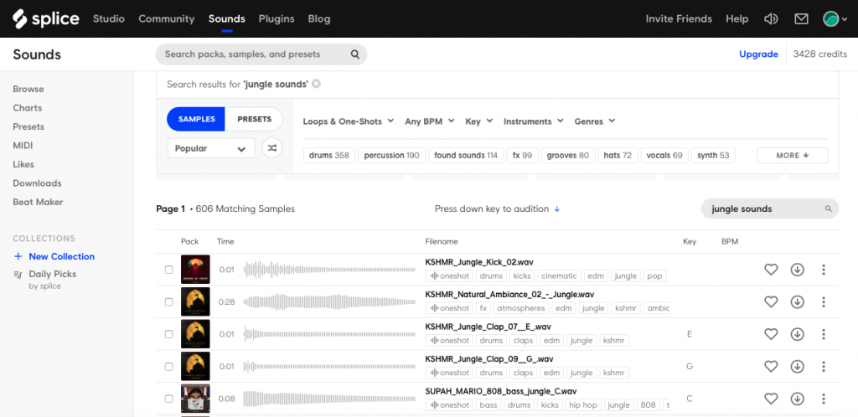858x417 pixels.
Task: Open the Community tab
Action: coord(167,18)
